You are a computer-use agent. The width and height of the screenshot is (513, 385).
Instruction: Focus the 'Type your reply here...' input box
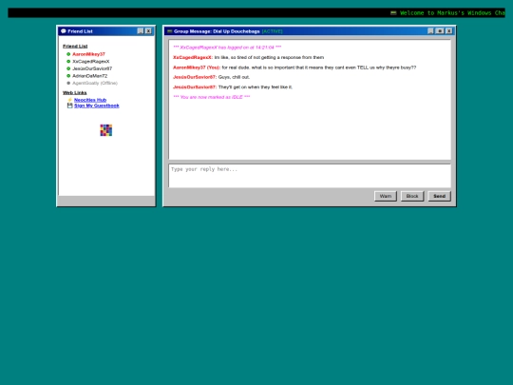310,176
